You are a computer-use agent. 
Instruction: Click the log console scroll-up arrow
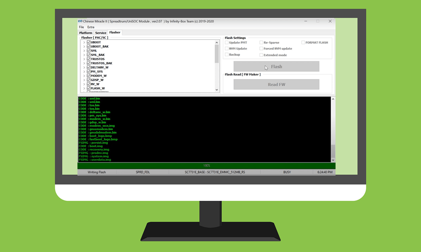tap(333, 99)
